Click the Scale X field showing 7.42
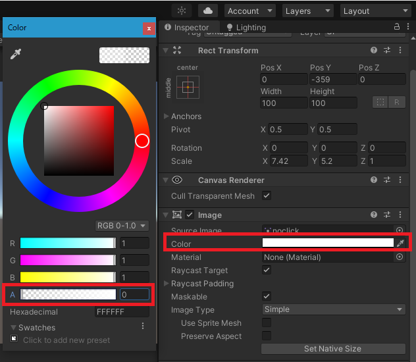 289,161
